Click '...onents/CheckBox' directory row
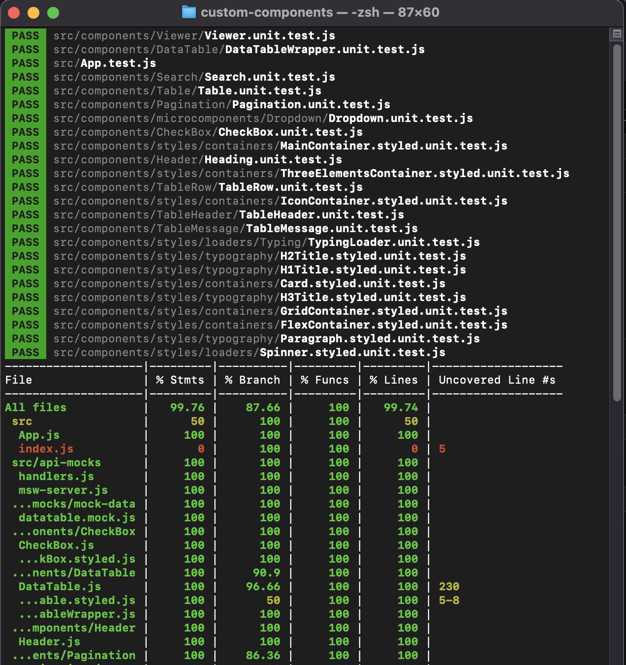 [x=74, y=532]
